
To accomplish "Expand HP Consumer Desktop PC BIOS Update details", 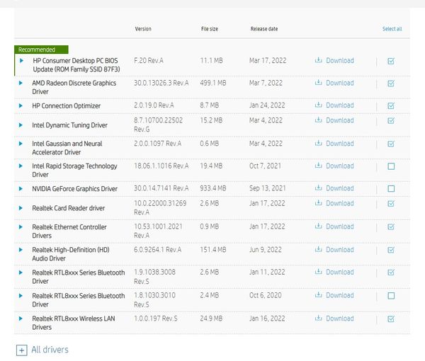I will click(22, 60).
